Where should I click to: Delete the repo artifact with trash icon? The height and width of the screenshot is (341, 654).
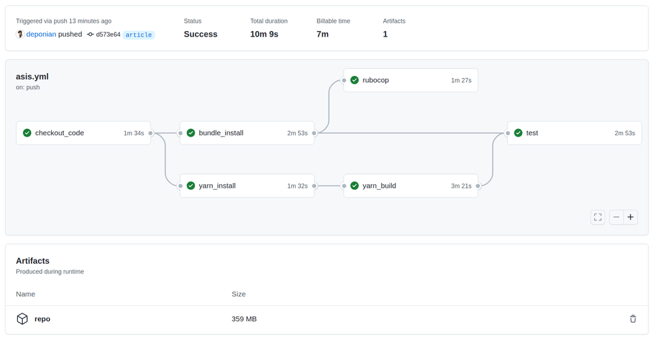633,319
